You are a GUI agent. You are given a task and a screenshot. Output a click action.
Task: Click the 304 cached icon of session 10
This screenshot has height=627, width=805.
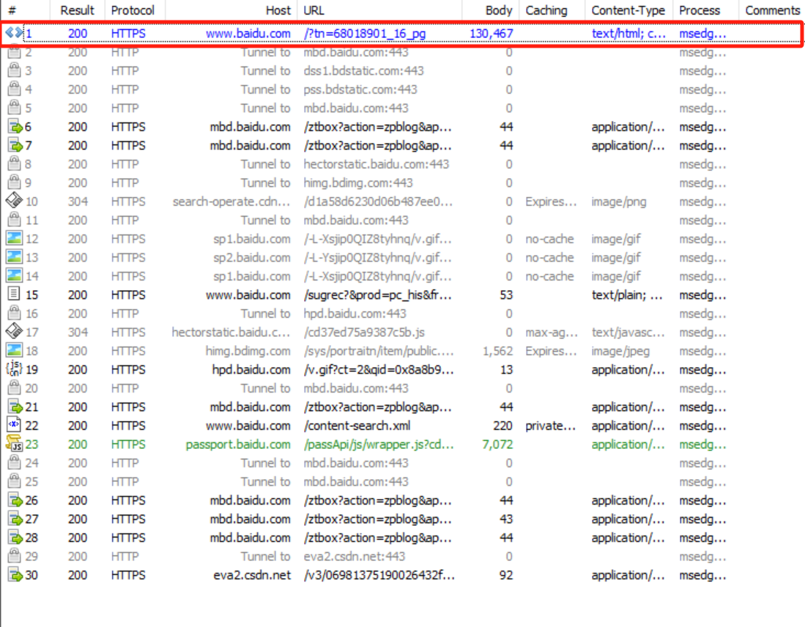[14, 201]
